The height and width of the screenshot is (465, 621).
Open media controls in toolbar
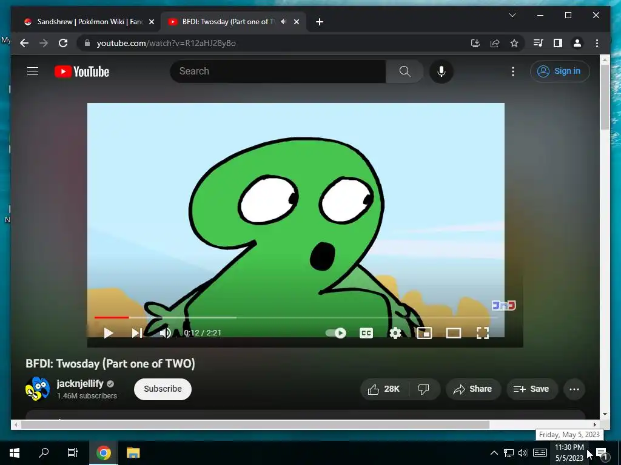click(539, 43)
